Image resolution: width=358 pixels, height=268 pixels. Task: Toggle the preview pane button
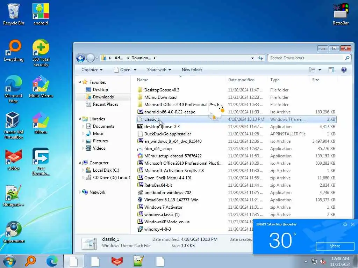tap(331, 70)
